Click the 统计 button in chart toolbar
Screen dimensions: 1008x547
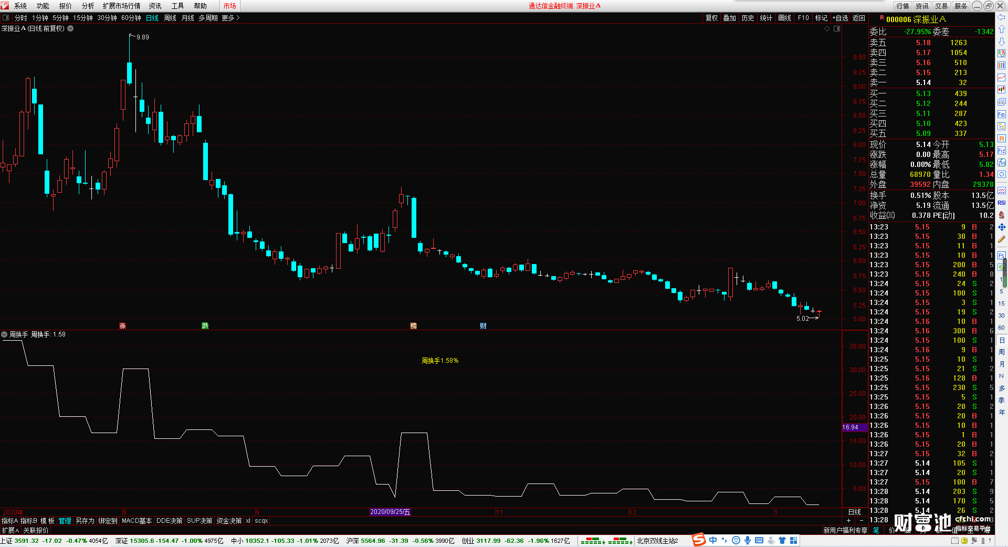766,18
